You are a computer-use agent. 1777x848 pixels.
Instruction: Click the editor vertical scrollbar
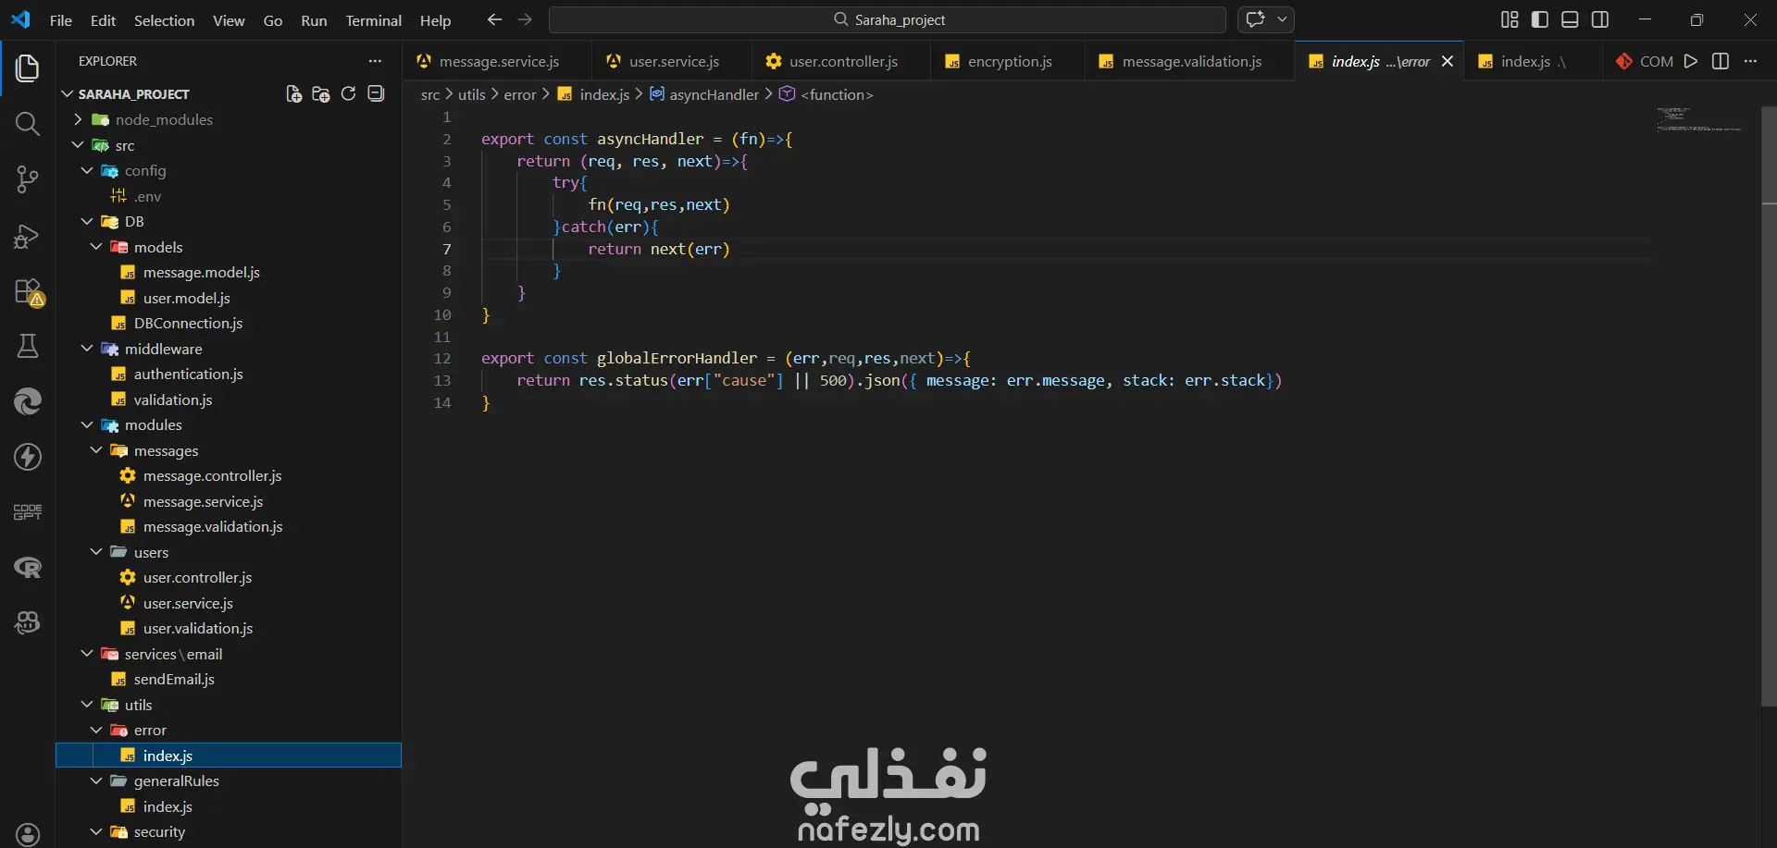click(x=1769, y=407)
